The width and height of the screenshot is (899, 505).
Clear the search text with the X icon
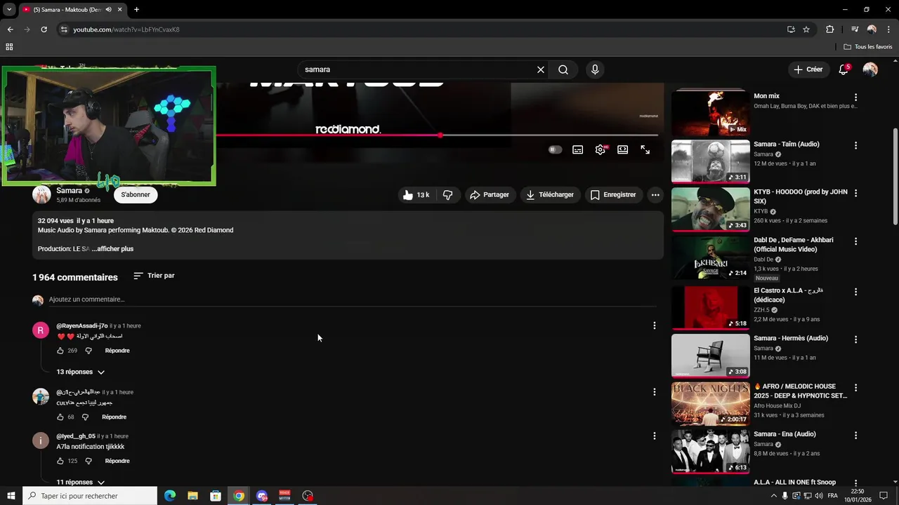pos(541,69)
